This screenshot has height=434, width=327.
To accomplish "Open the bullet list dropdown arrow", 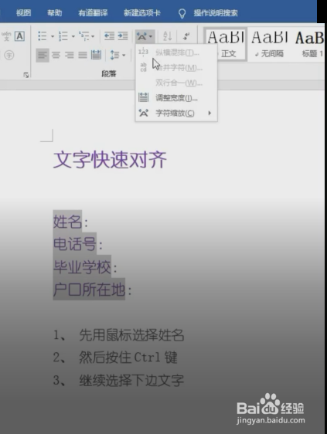I will pos(53,36).
